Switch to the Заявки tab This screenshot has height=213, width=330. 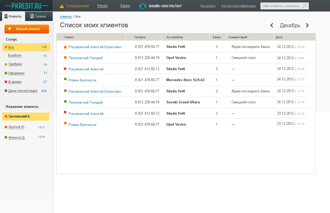tap(39, 16)
